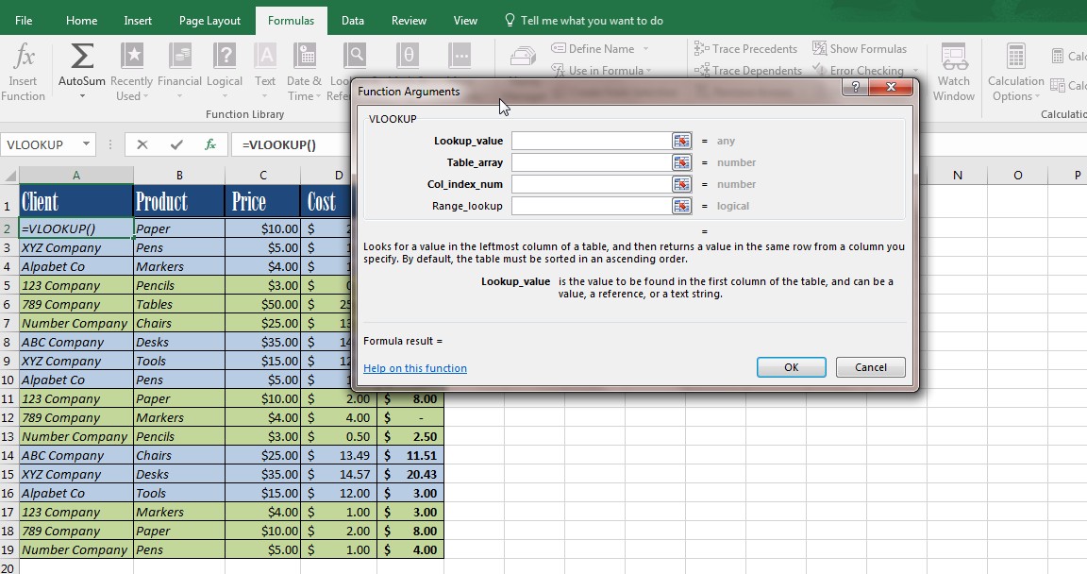Click the formula bar Enter checkmark icon

tap(176, 144)
